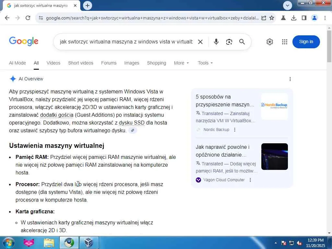This screenshot has height=249, width=332.
Task: Show hidden tray icons arrow
Action: (x=276, y=243)
